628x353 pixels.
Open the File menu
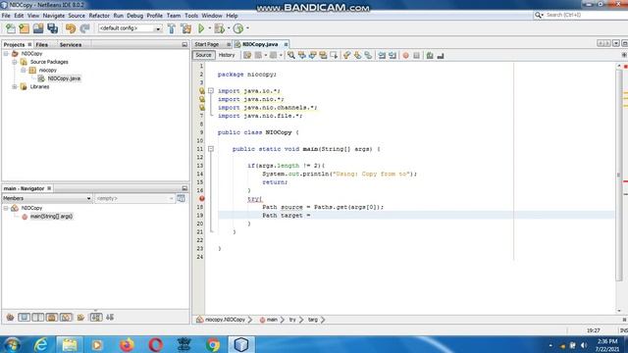[x=6, y=16]
